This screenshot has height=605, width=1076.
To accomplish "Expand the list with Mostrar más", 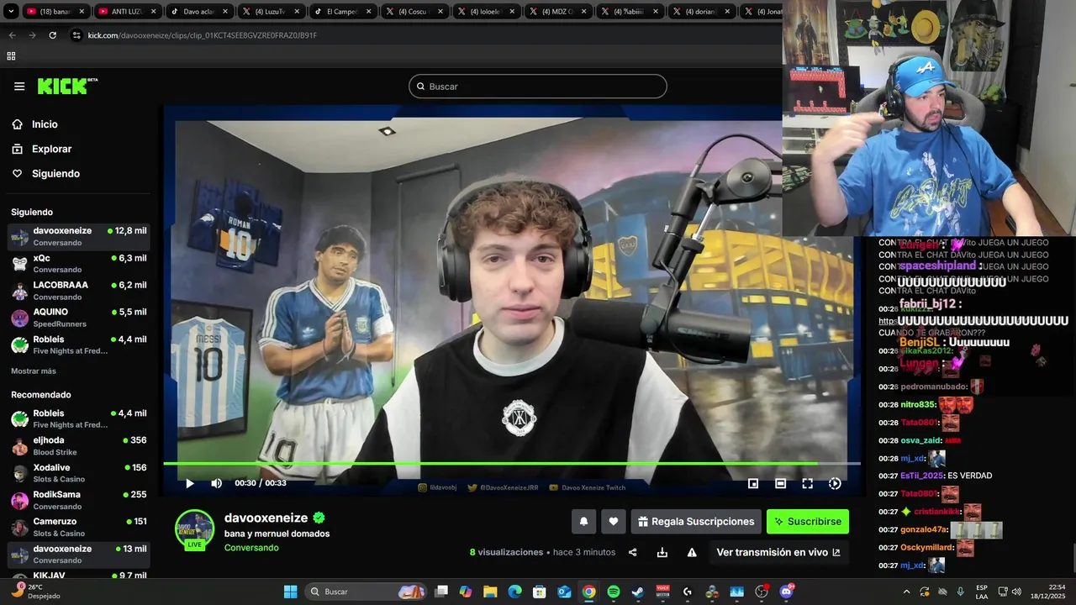I will (x=34, y=371).
